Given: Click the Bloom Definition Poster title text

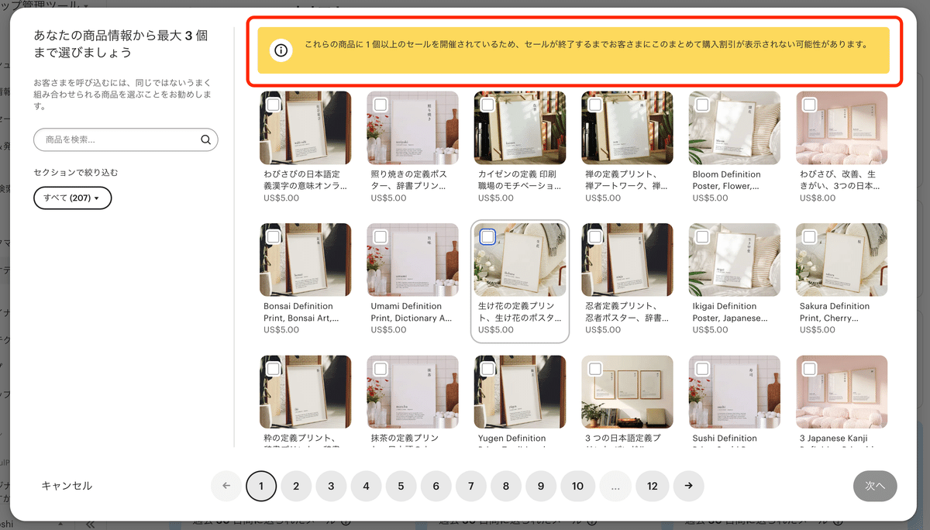Looking at the screenshot, I should tap(727, 181).
